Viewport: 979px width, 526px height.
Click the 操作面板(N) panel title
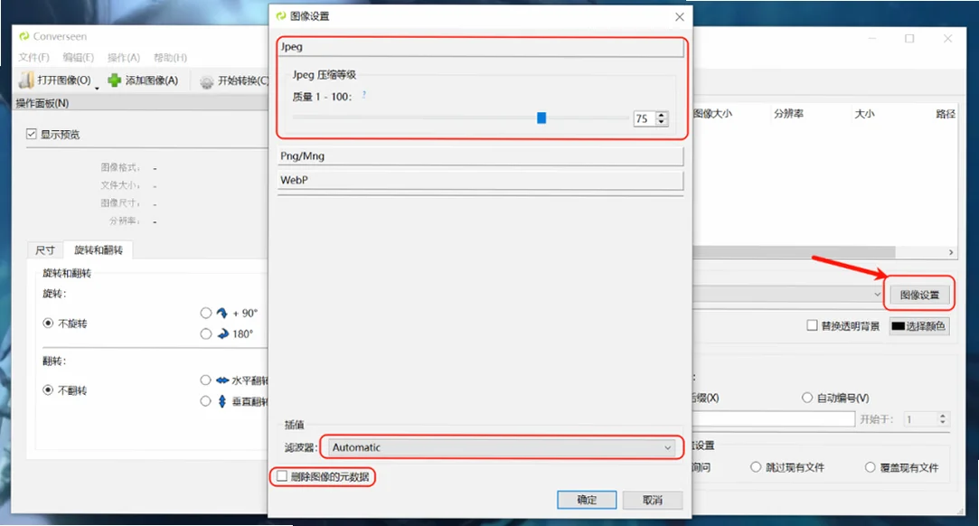(x=42, y=103)
